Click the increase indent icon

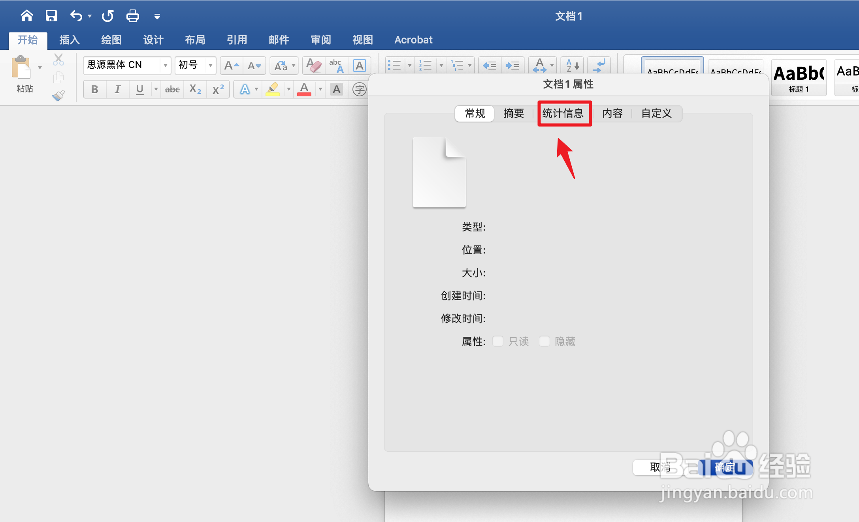click(x=512, y=65)
